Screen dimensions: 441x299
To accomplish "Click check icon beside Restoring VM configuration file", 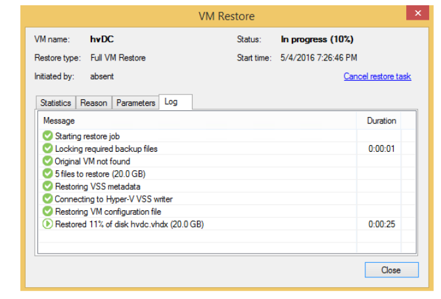I will (x=47, y=212).
